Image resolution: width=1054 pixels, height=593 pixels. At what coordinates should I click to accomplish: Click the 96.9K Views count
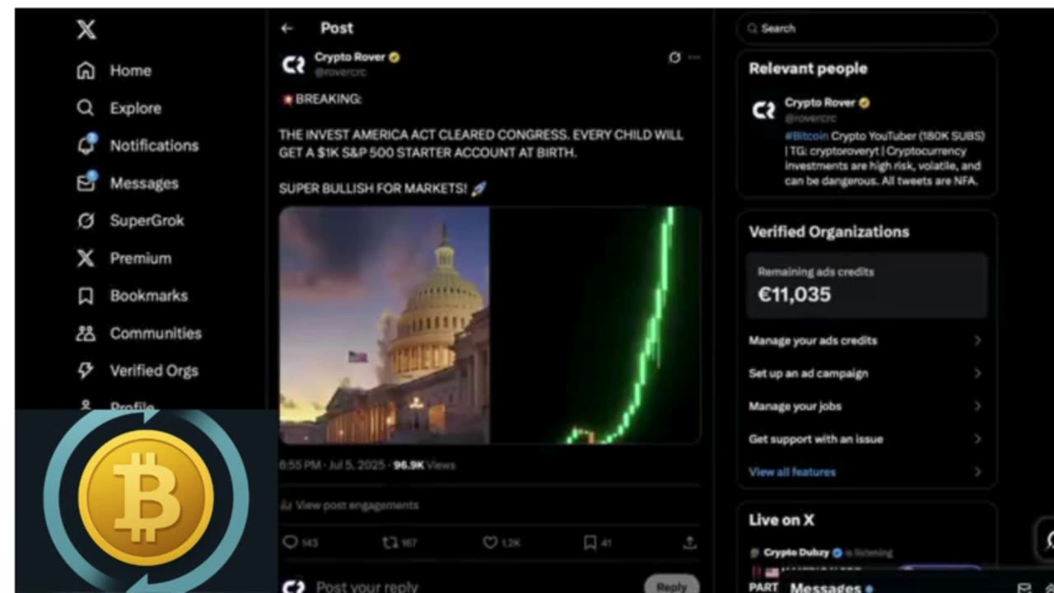(424, 465)
